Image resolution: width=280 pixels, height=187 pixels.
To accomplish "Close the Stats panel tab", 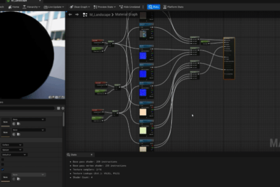I will [91, 155].
